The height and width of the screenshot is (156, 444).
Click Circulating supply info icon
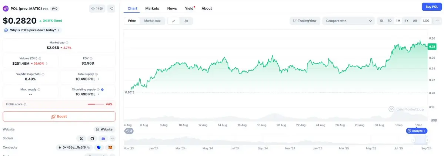point(98,89)
